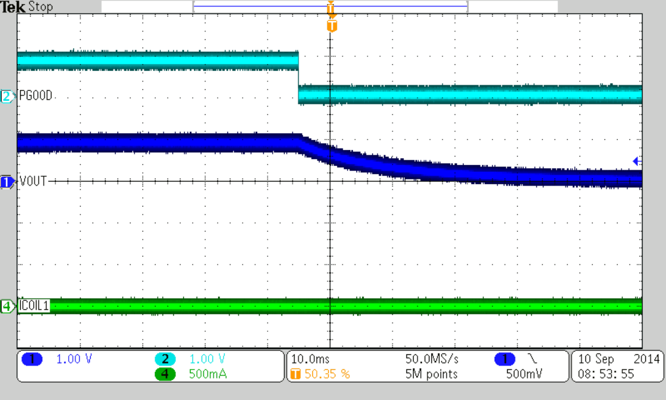Click the green channel 4 badge in readout

click(165, 374)
